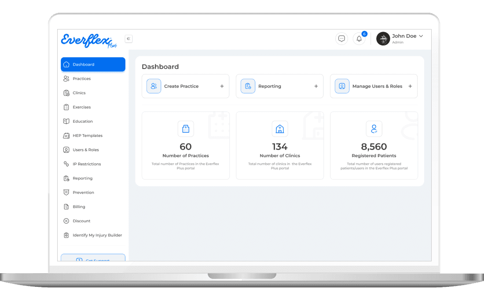
Task: Click the plus on Manage Users & Roles
Action: click(x=410, y=86)
